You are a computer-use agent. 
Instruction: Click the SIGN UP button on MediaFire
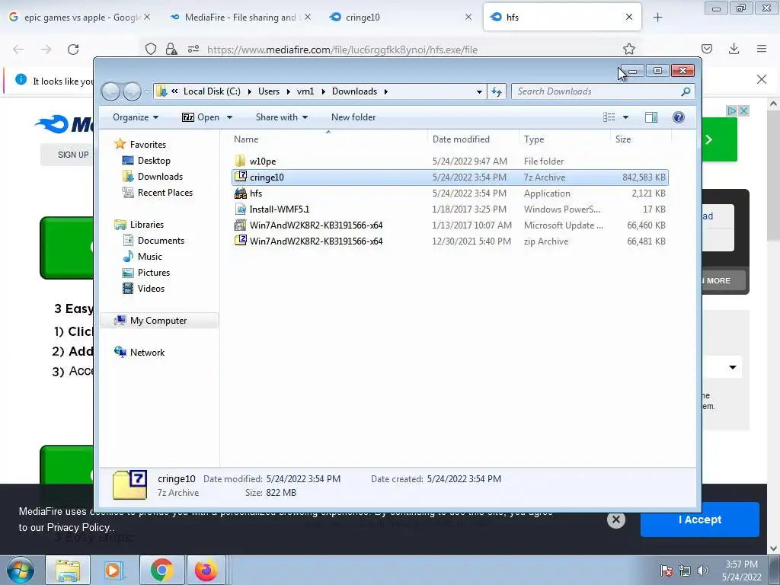pyautogui.click(x=68, y=155)
